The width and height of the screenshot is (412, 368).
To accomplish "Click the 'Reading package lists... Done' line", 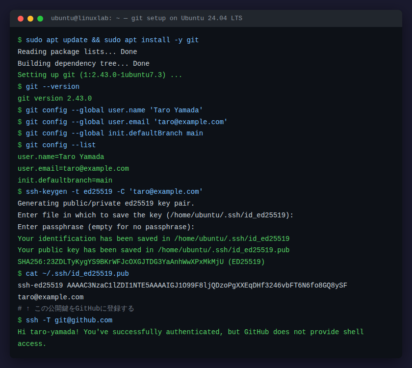I will pos(77,52).
